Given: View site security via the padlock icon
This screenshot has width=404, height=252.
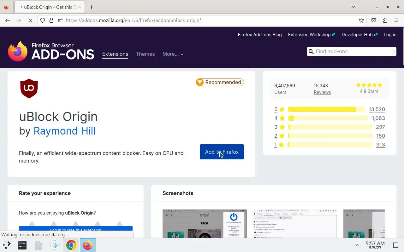Looking at the screenshot, I should pyautogui.click(x=51, y=20).
